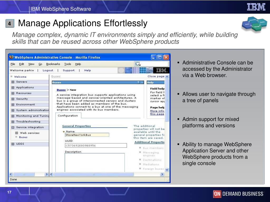This screenshot has height=202, width=270.
Task: Expand the Servers tree node
Action: tap(13, 82)
